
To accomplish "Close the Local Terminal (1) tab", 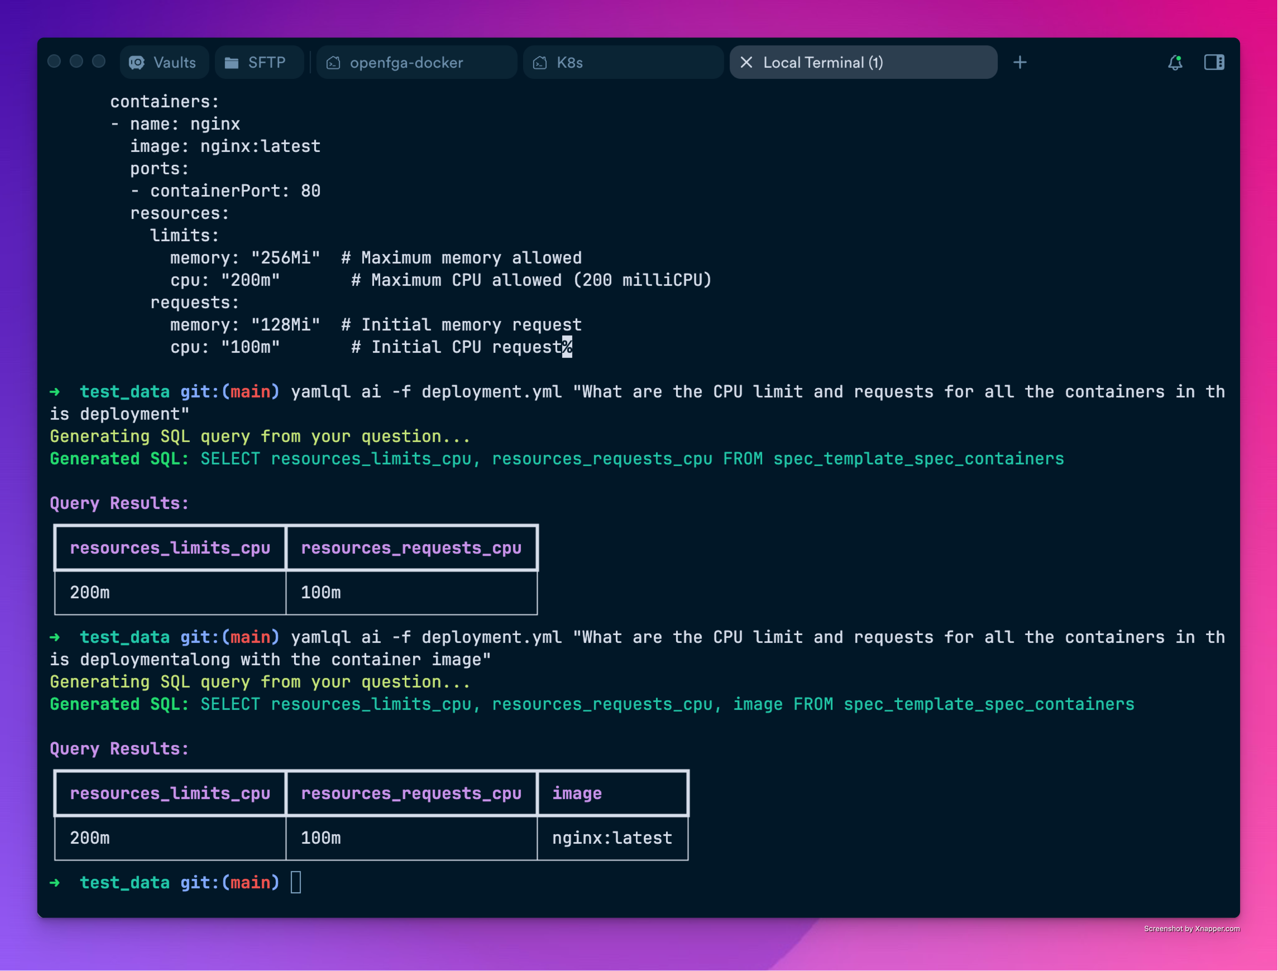I will tap(746, 63).
